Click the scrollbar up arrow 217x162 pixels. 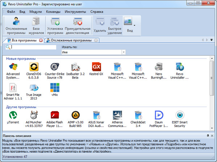(212, 59)
